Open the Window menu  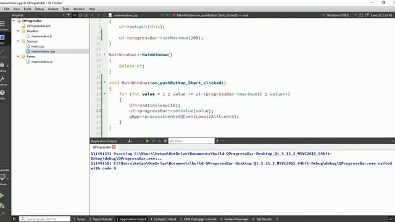(x=79, y=9)
